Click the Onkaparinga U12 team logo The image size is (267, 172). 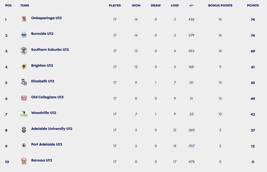24,19
